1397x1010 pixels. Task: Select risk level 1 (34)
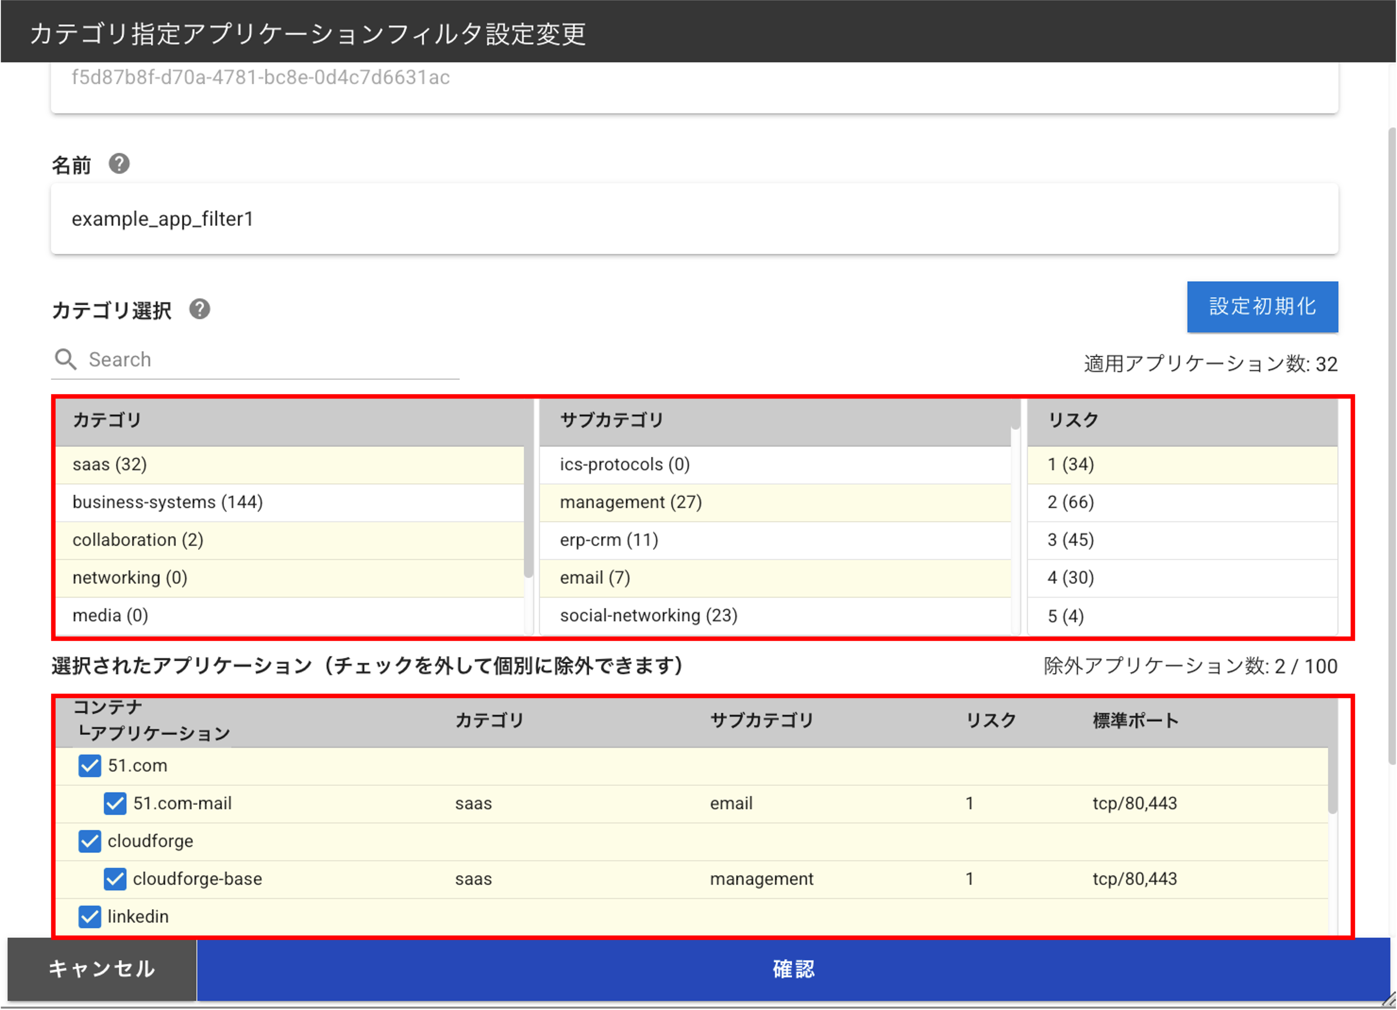click(x=1182, y=465)
